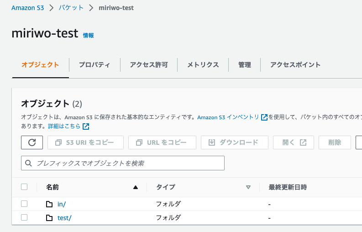This screenshot has width=362, height=232.
Task: Click the 削除 button
Action: coord(335,142)
